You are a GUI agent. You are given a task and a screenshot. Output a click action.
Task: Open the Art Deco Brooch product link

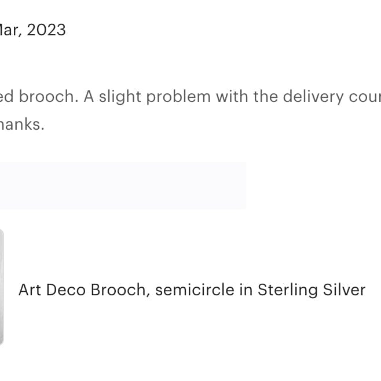192,290
